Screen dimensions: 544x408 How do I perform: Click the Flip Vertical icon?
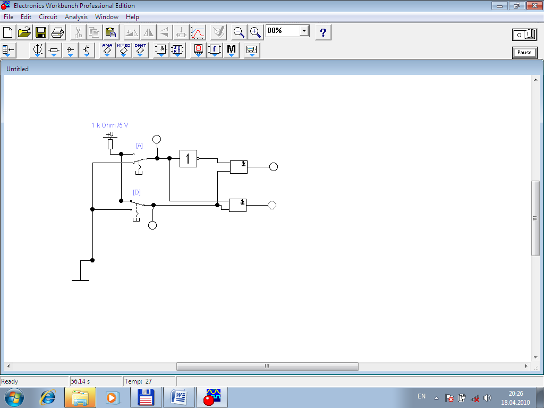(x=165, y=32)
